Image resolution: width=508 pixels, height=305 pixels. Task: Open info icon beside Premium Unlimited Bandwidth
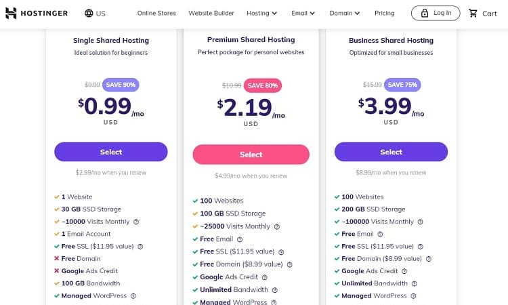click(275, 290)
